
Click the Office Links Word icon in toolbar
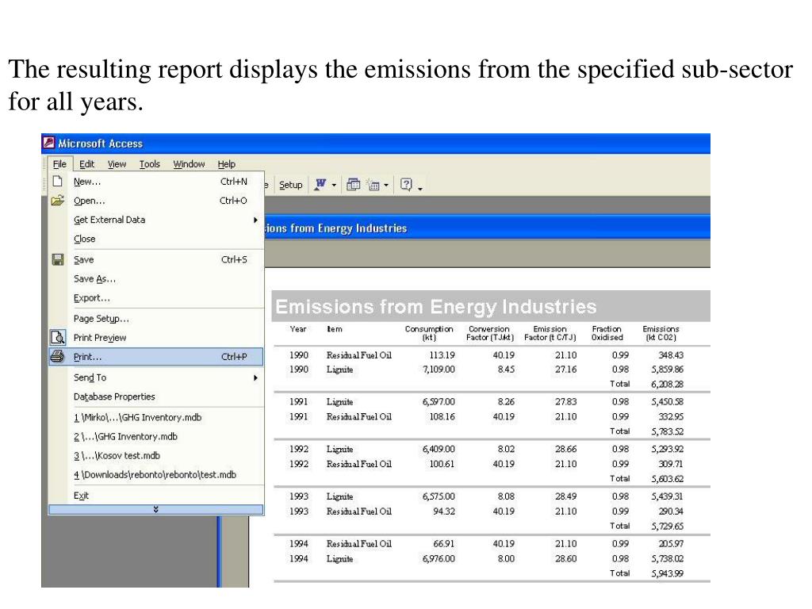coord(320,184)
